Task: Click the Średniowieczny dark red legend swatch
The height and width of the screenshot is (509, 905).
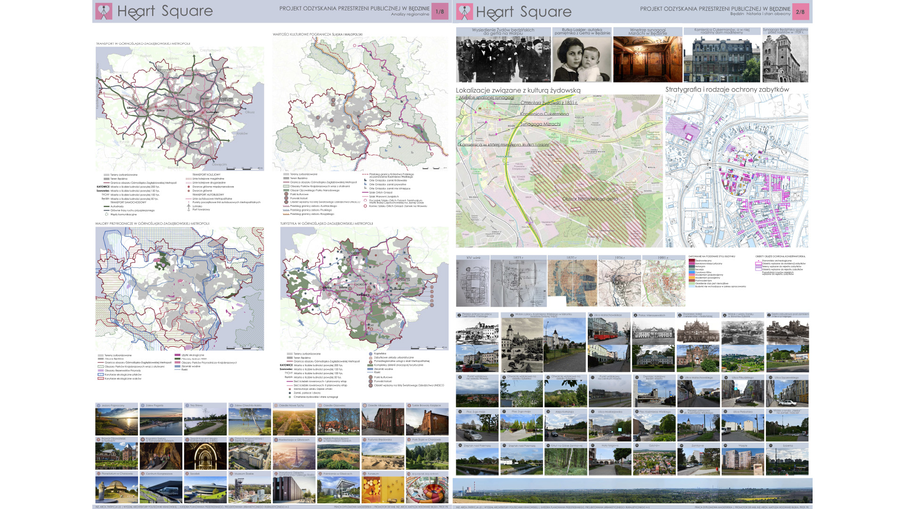Action: pos(691,261)
